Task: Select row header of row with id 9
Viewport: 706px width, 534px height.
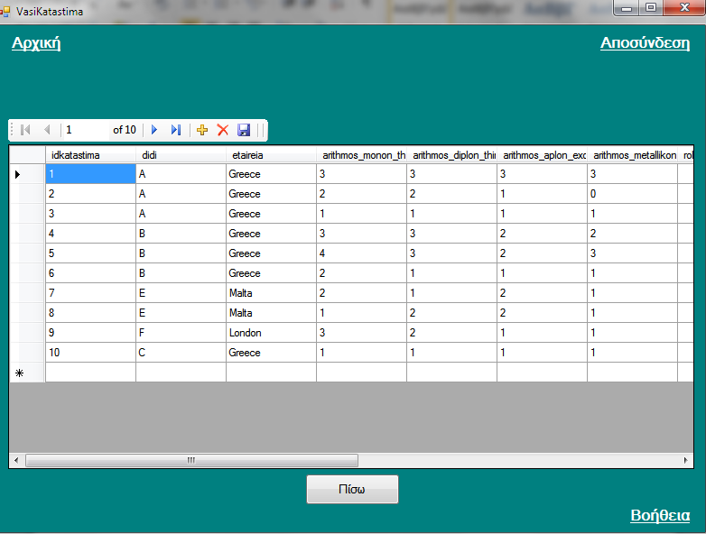Action: click(x=27, y=333)
